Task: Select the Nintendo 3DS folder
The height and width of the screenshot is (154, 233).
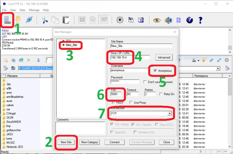Action: 15,147
